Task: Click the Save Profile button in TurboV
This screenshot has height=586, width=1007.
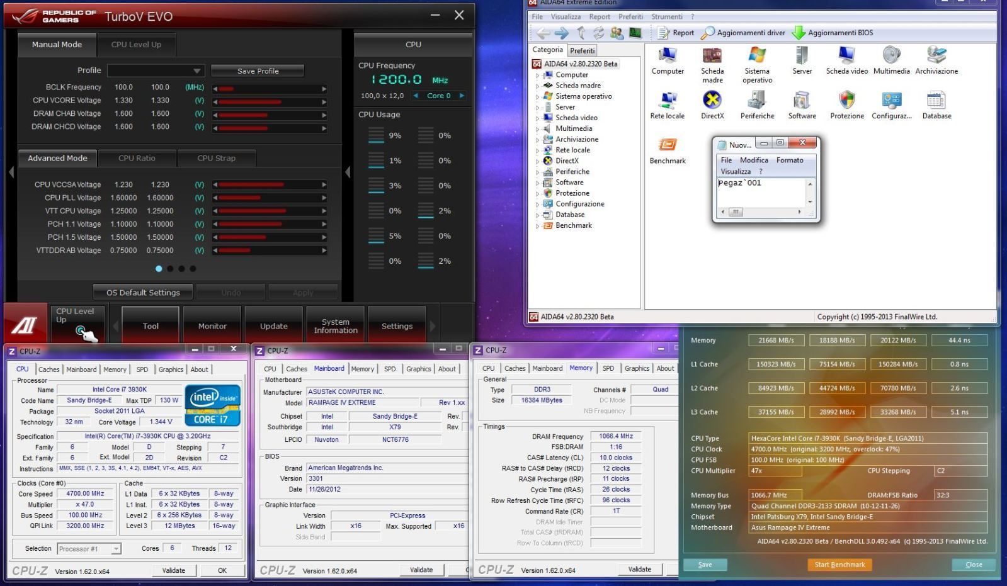Action: click(258, 70)
